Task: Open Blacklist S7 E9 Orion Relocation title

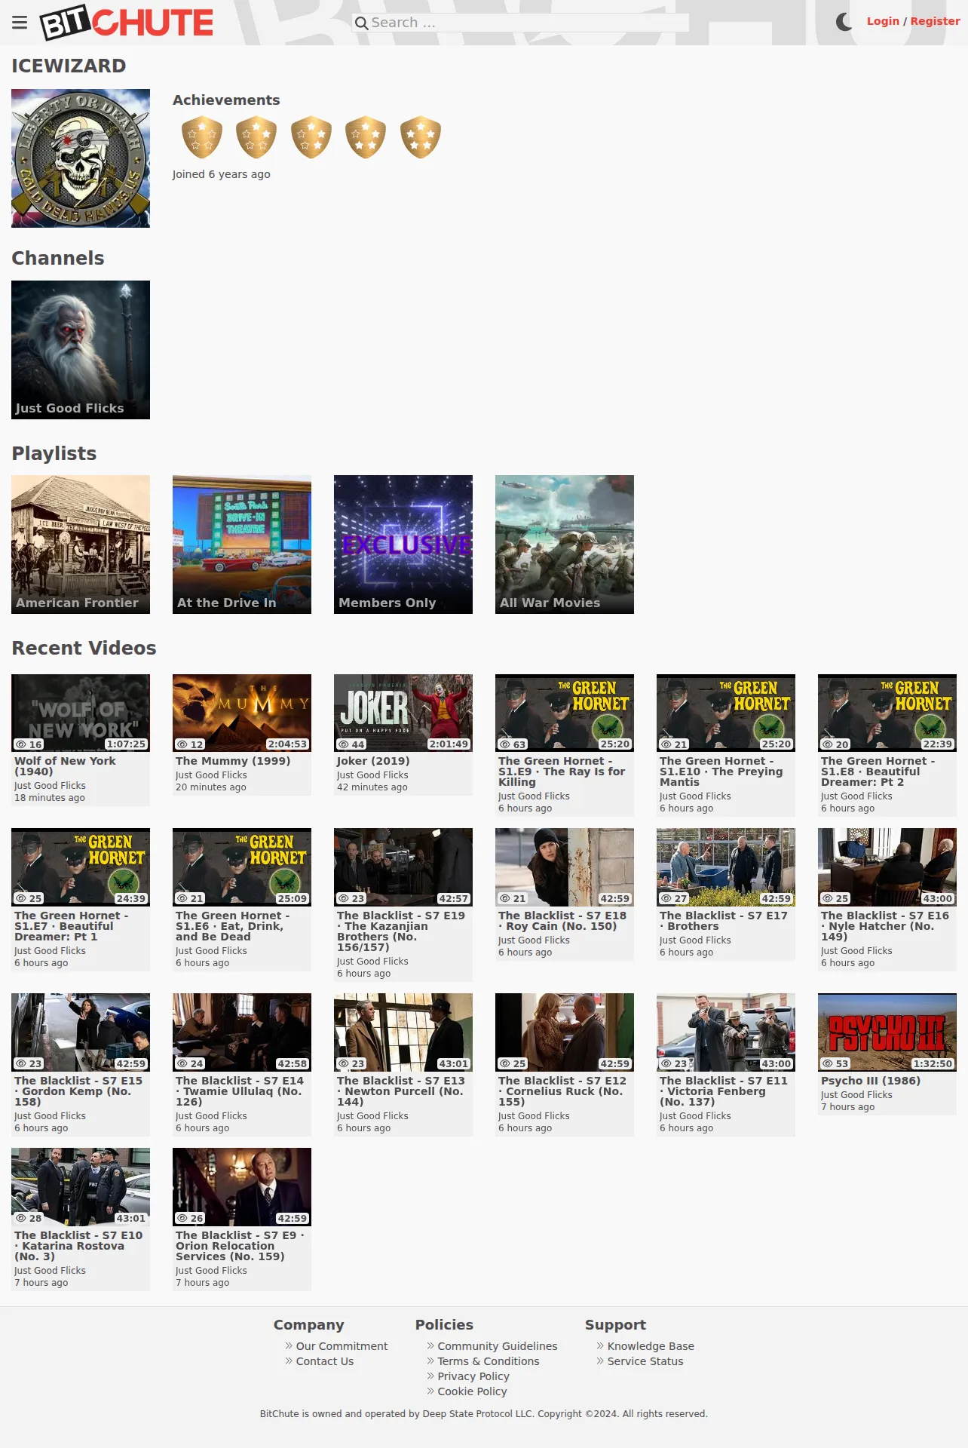Action: pos(240,1246)
